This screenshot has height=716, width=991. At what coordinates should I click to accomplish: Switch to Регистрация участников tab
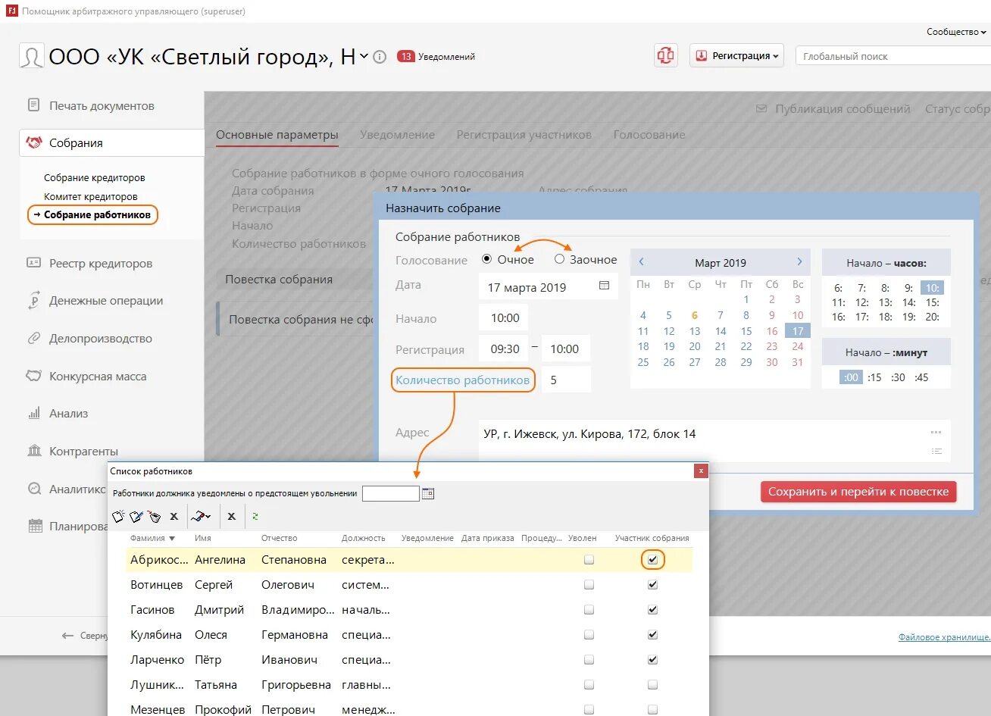click(x=524, y=135)
